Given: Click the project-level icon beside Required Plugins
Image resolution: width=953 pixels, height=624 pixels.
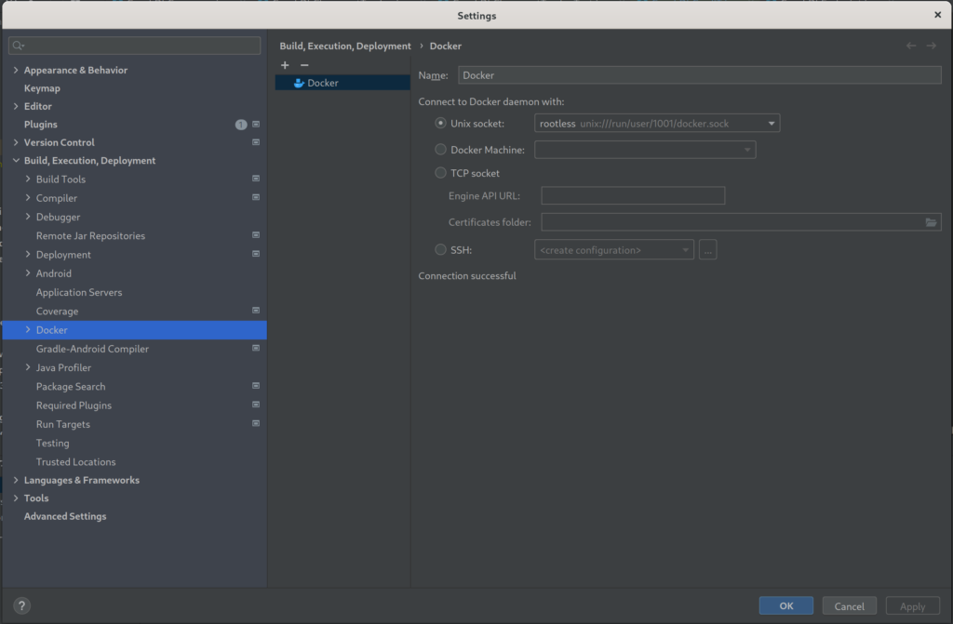Looking at the screenshot, I should coord(256,405).
